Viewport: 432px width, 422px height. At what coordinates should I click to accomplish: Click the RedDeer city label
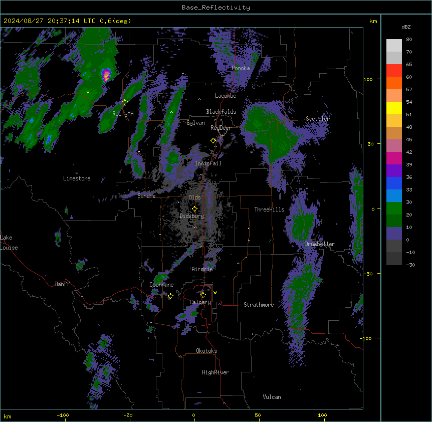pos(221,128)
